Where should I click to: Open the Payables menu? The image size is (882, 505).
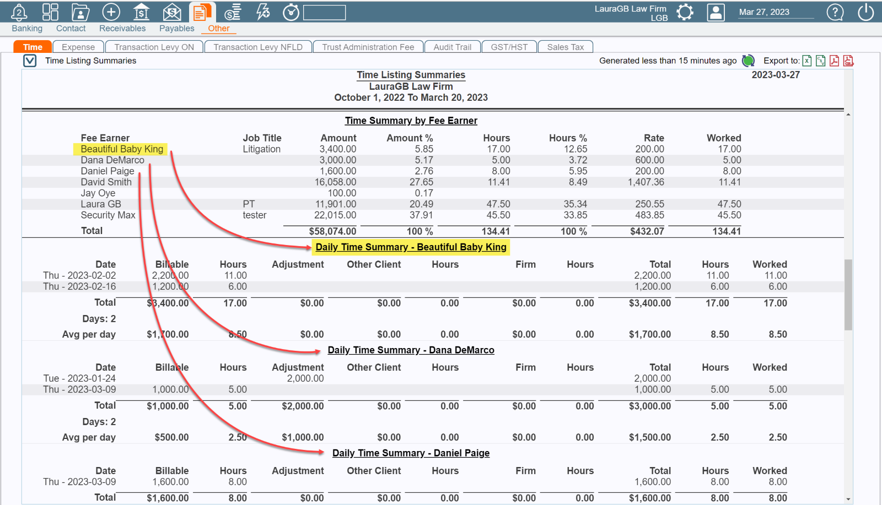pos(177,29)
